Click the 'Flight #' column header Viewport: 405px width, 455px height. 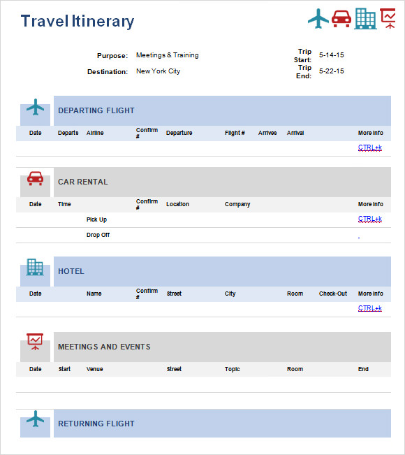point(235,133)
